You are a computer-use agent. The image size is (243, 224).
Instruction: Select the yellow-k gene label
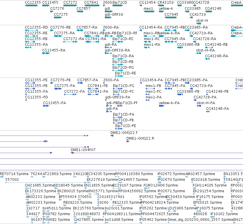[x=166, y=8]
